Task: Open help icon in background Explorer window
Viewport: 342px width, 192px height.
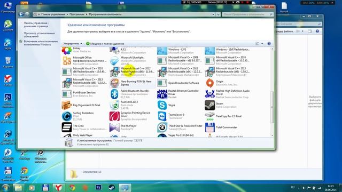Action: pos(317,31)
